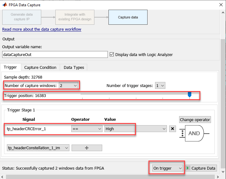The image size is (226, 179).
Task: Add signal using the plus button
Action: (87, 148)
